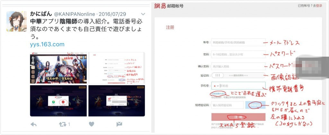The height and width of the screenshot is (135, 329).
Task: Click the 验证码 slider verification handle
Action: click(218, 75)
